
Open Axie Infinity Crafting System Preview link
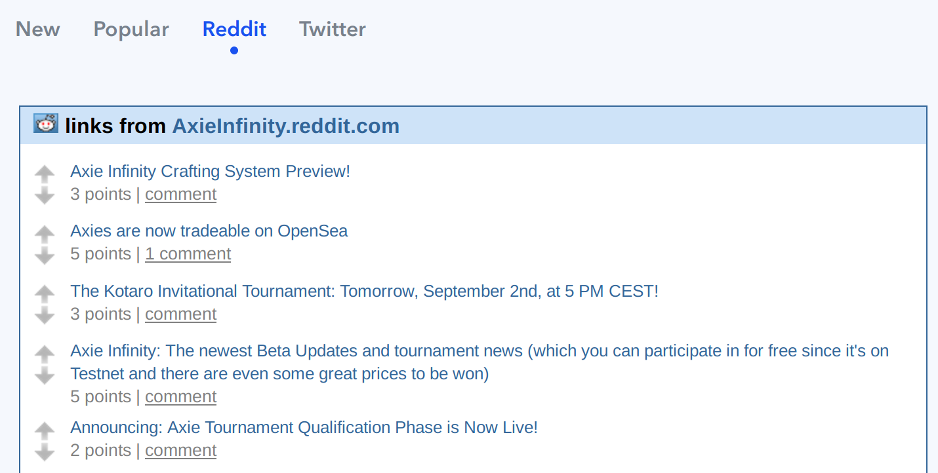pos(210,172)
